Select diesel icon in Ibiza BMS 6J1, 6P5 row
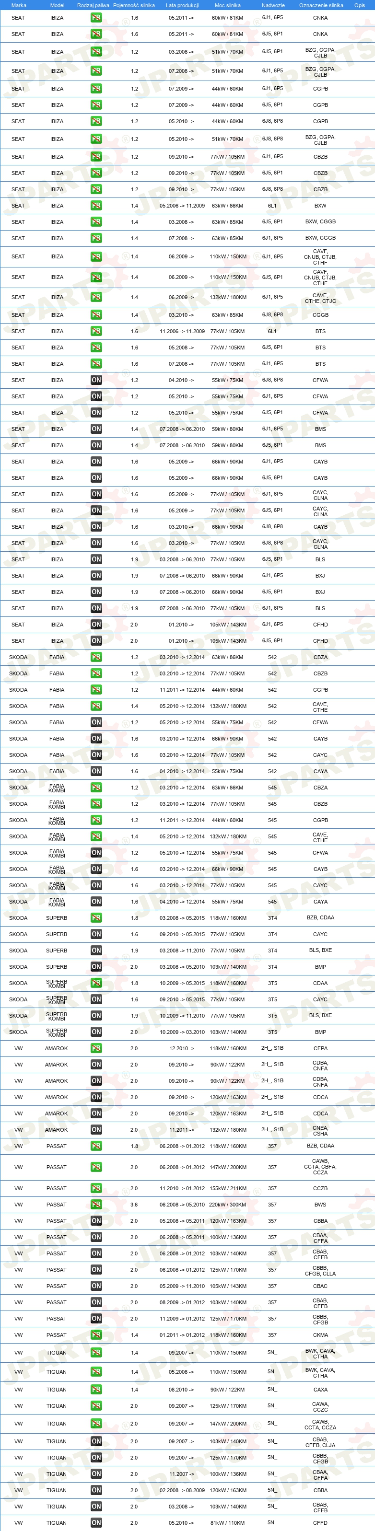375x1531 pixels. pyautogui.click(x=96, y=429)
